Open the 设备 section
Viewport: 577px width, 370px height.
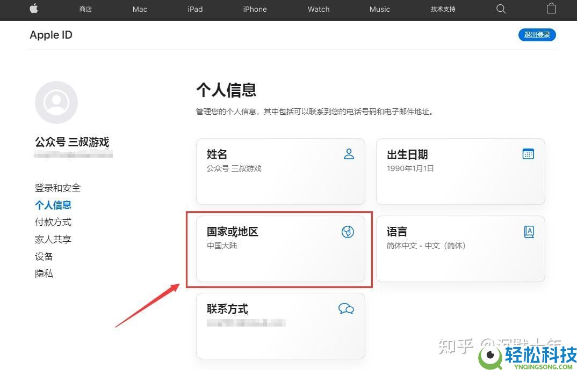44,256
